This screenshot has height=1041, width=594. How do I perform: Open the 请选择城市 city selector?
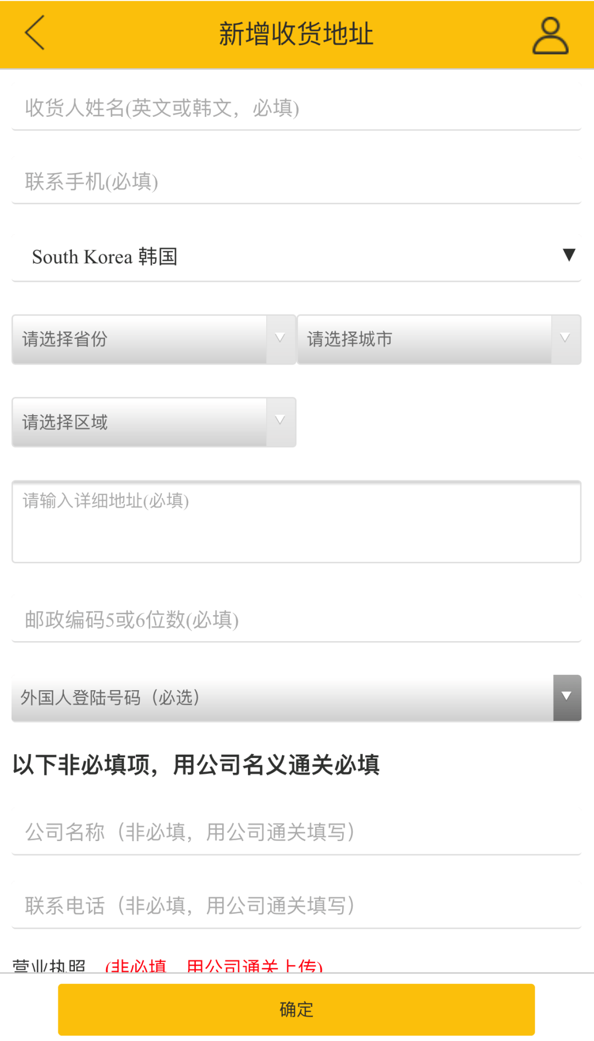coord(429,339)
